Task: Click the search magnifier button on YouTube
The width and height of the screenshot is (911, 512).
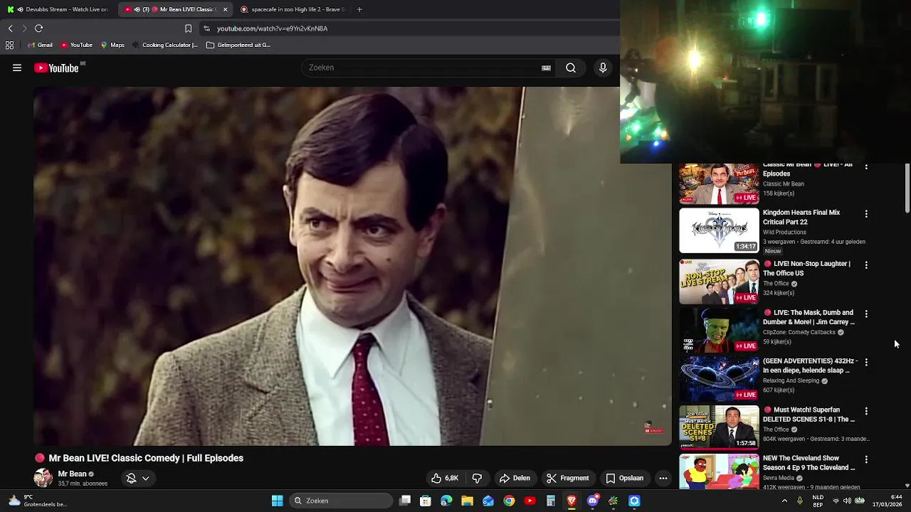Action: [571, 68]
